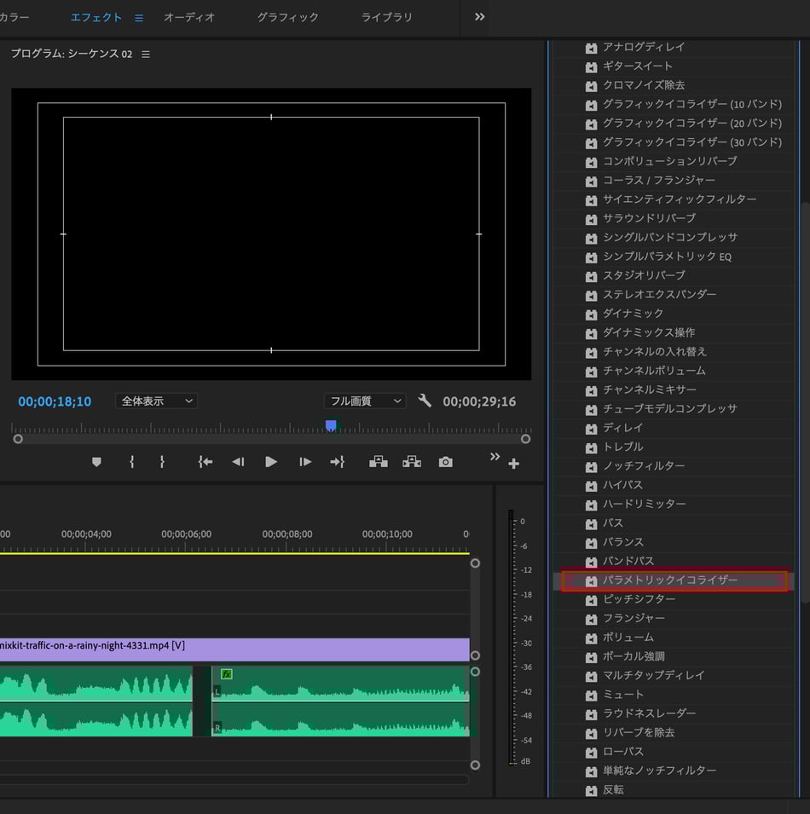This screenshot has height=814, width=810.
Task: Switch to the グラフィック workspace tab
Action: click(x=287, y=17)
